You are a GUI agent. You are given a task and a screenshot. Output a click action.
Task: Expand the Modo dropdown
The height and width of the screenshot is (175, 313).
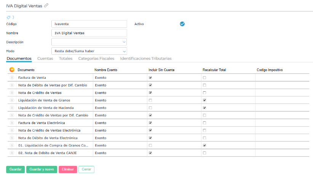pos(124,51)
